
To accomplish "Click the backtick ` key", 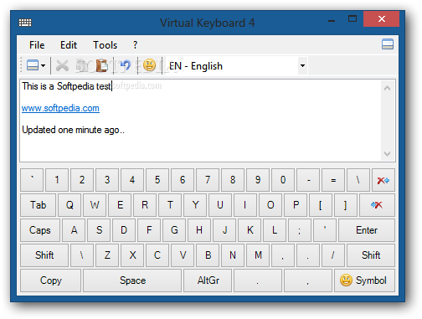I will click(x=32, y=180).
